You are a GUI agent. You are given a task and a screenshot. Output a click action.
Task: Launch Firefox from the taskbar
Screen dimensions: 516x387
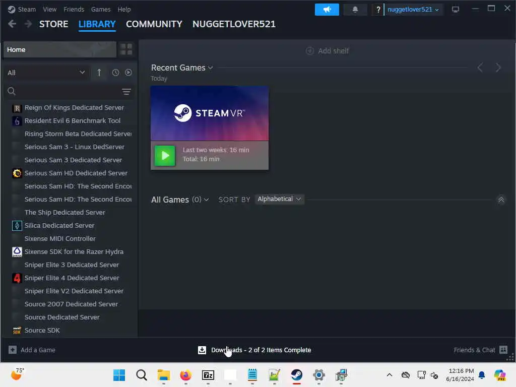coord(185,375)
